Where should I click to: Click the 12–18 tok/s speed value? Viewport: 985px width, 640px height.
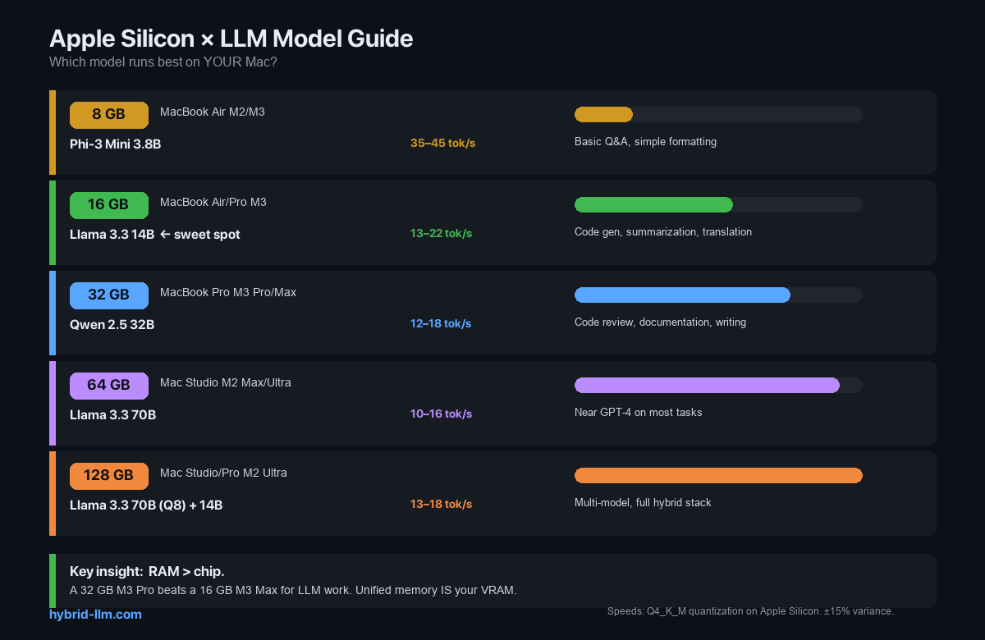tap(441, 324)
